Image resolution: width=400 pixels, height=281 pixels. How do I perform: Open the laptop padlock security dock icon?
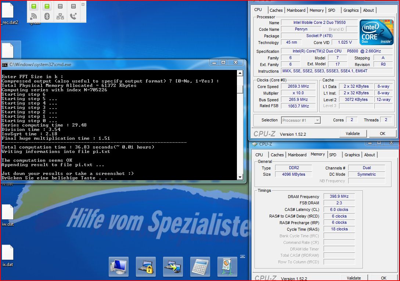click(146, 267)
